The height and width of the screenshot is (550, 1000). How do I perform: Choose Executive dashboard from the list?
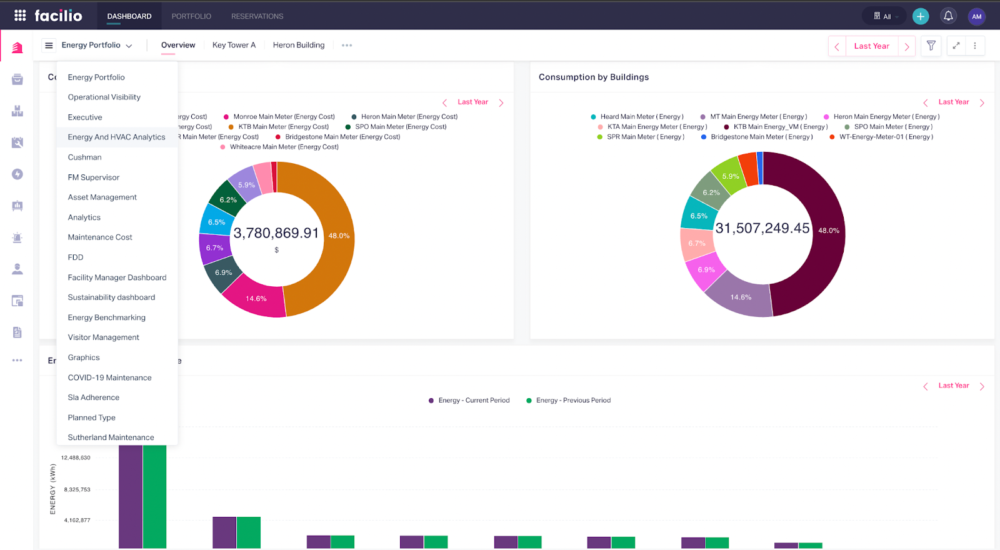click(117, 117)
